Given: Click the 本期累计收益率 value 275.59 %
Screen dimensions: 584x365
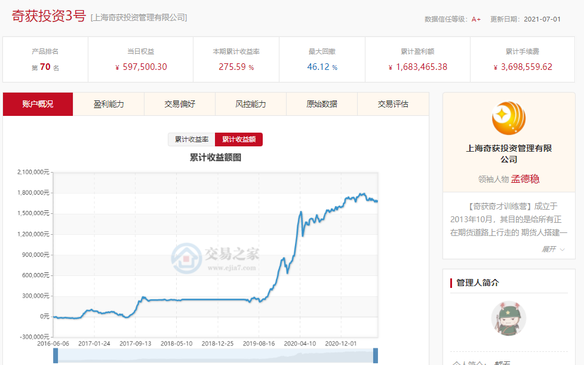Looking at the screenshot, I should [236, 67].
